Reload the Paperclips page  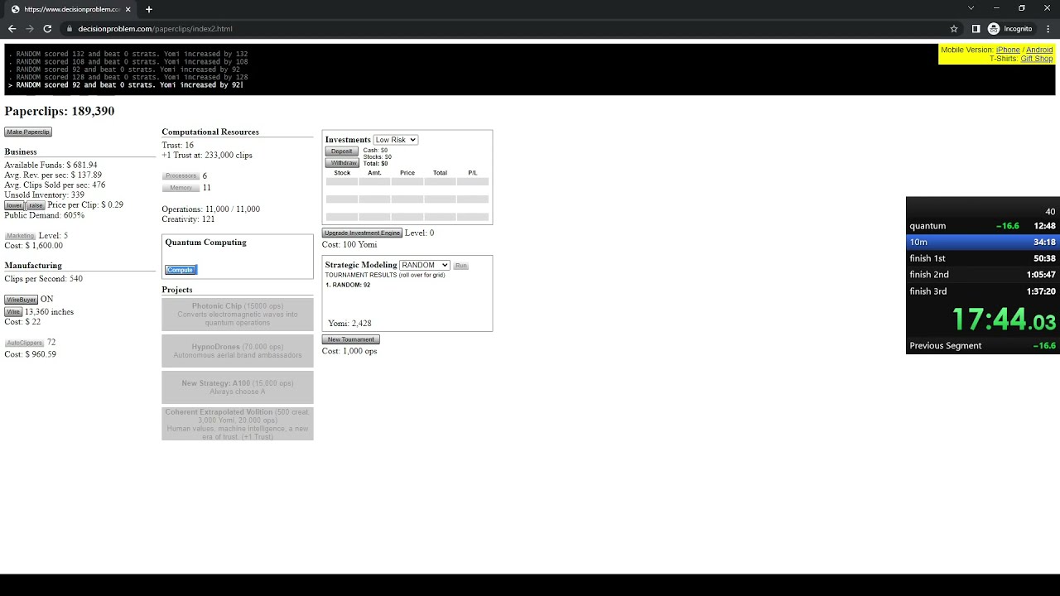pyautogui.click(x=47, y=29)
